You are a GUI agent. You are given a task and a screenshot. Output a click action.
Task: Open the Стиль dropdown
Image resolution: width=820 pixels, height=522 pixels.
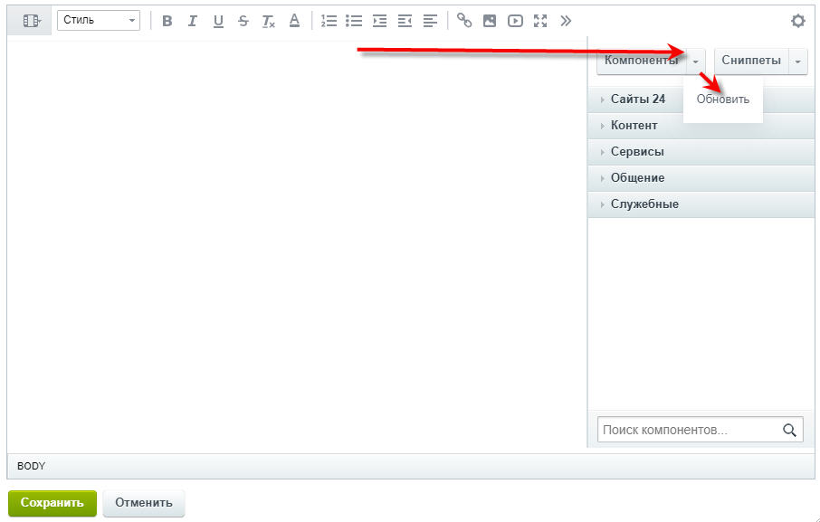pyautogui.click(x=98, y=21)
